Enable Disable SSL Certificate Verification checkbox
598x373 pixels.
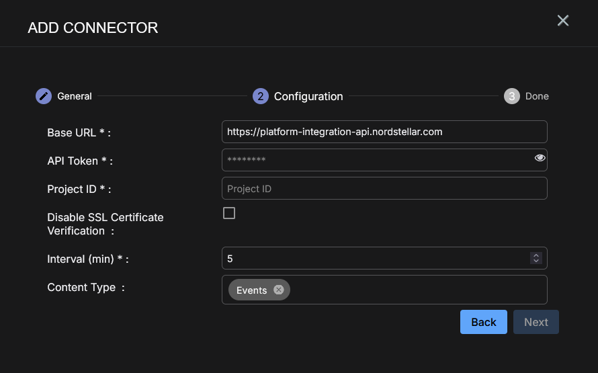click(x=229, y=214)
